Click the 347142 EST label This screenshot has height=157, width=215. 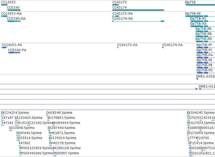click(7, 123)
